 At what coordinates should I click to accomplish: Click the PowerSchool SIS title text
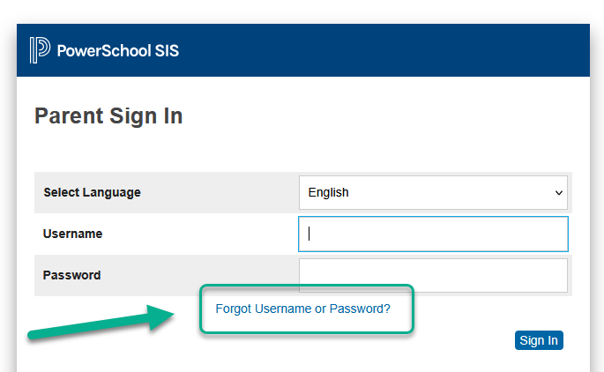118,51
